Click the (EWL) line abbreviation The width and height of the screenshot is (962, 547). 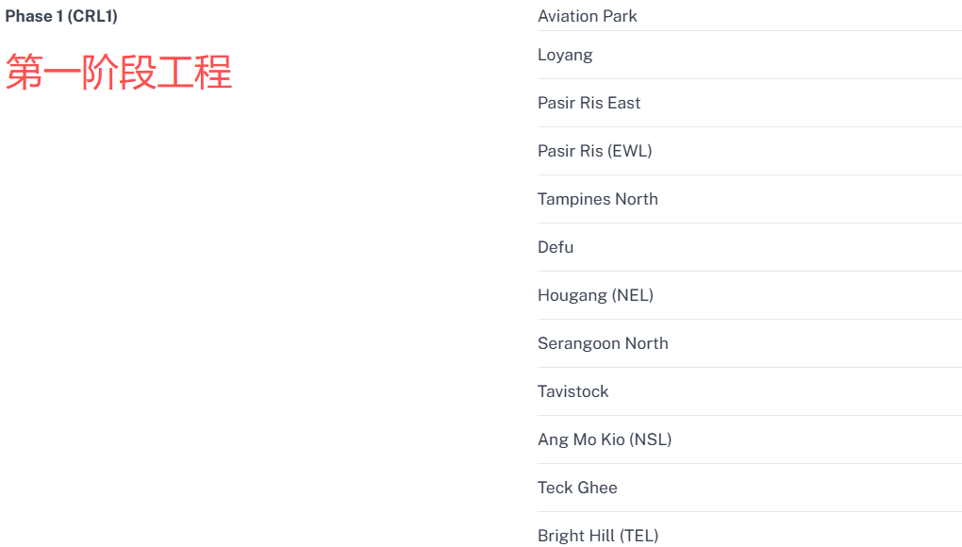coord(629,151)
